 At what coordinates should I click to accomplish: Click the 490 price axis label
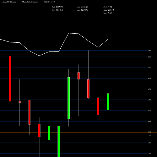point(149,78)
